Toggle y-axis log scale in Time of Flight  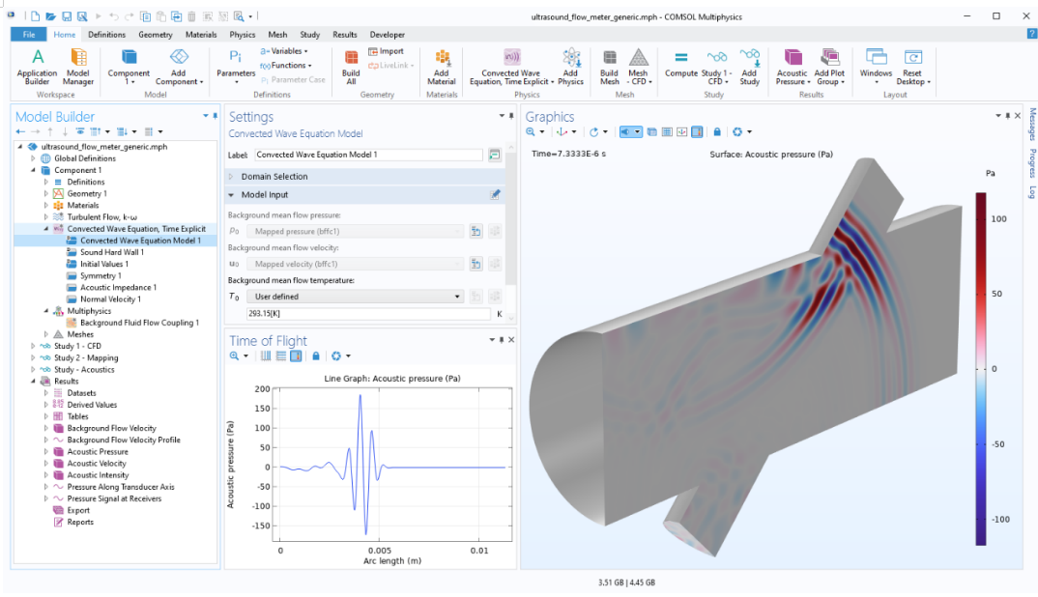(280, 356)
